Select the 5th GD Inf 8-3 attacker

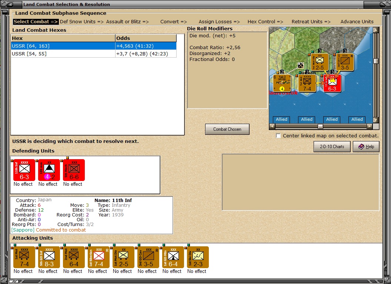click(x=48, y=257)
